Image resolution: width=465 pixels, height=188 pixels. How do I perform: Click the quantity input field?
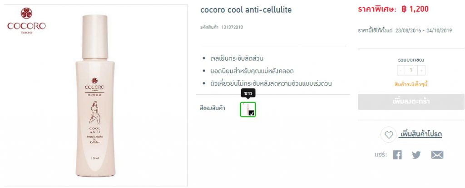point(411,70)
